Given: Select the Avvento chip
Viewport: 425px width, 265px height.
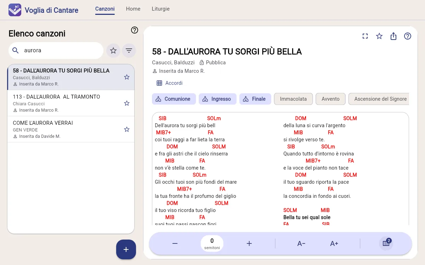Looking at the screenshot, I should (x=330, y=99).
